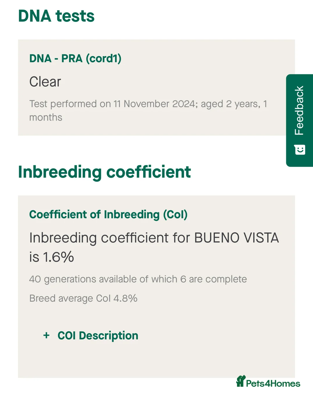Screen dimensions: 313x394
Task: Click the Breed average CoI 4.8% text
Action: [x=83, y=298]
